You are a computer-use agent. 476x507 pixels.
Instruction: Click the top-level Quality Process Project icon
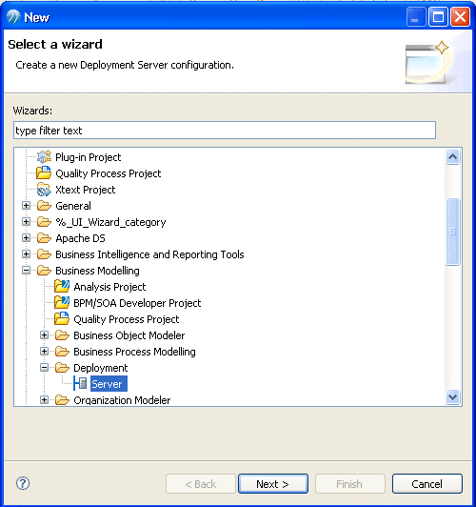tap(44, 173)
